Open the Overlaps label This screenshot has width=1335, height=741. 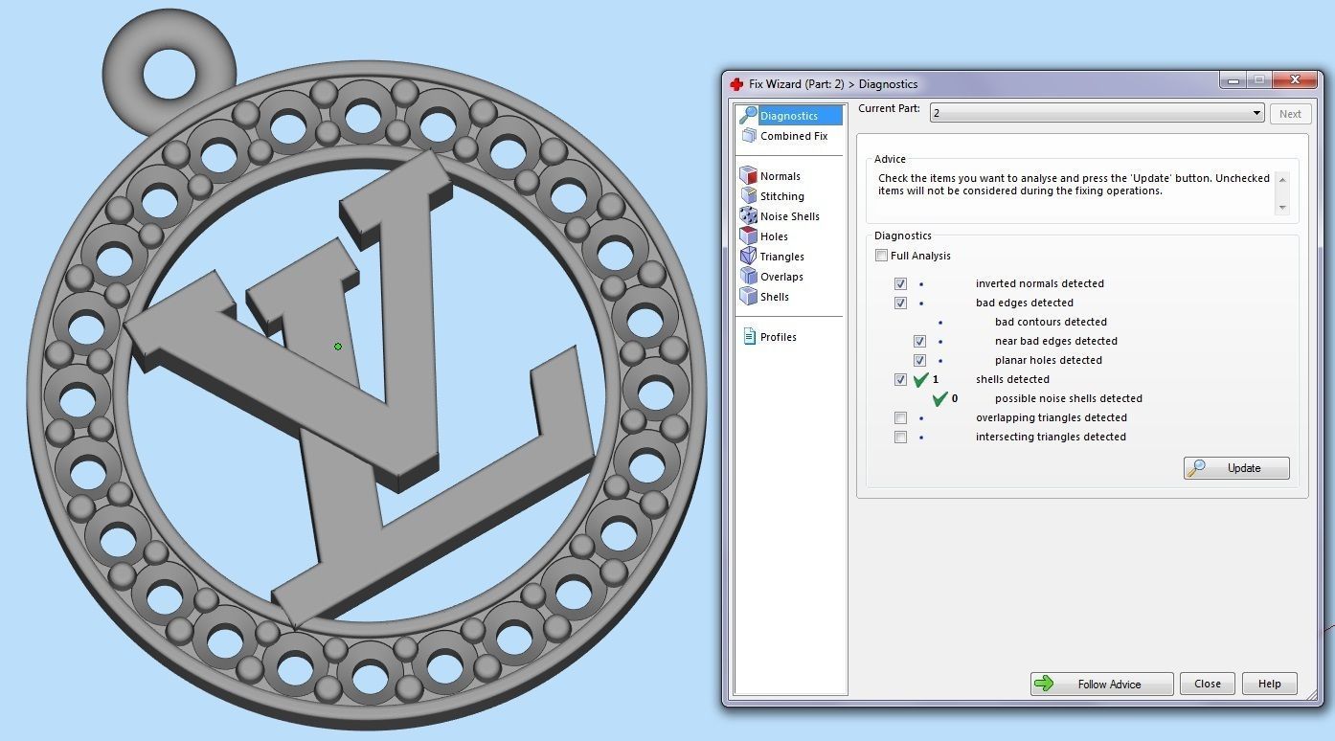coord(781,277)
